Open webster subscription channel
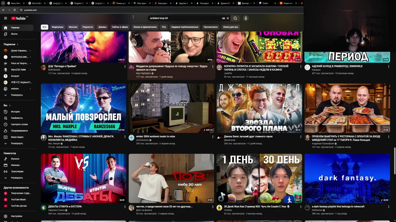The height and width of the screenshot is (222, 396). pyautogui.click(x=17, y=89)
